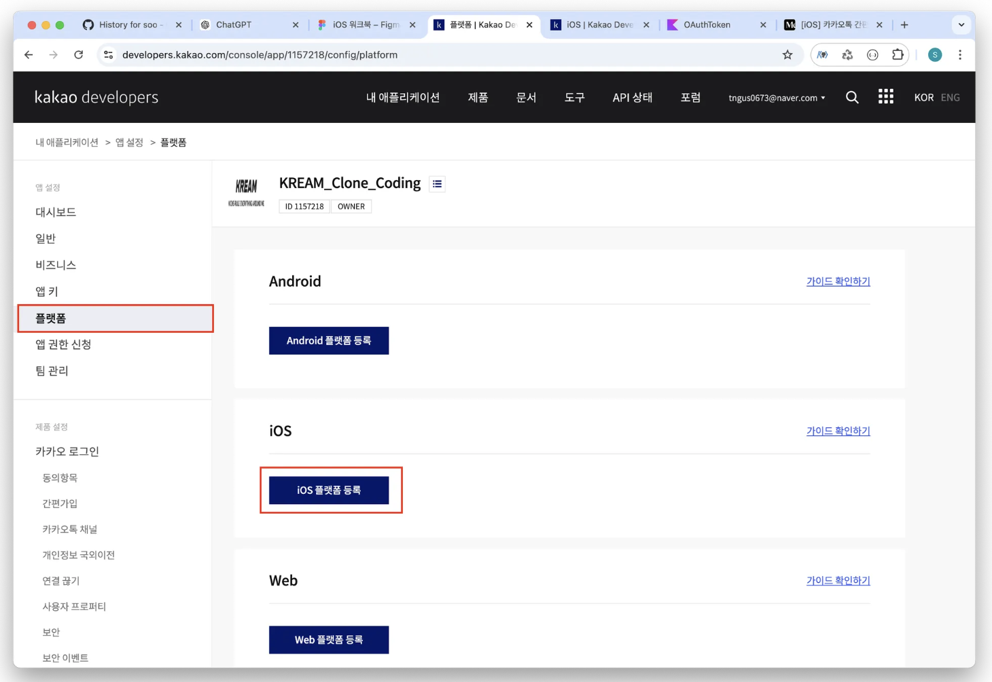The image size is (992, 682).
Task: Open 동의항목 under 카카오 로그인
Action: coord(60,478)
